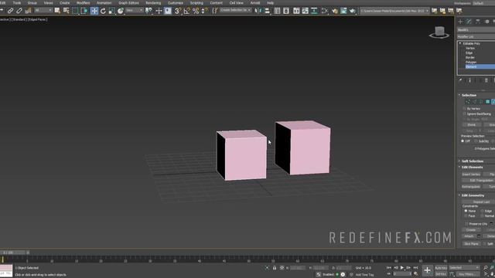
Task: Open reference coordinate system View dropdown
Action: pos(134,10)
